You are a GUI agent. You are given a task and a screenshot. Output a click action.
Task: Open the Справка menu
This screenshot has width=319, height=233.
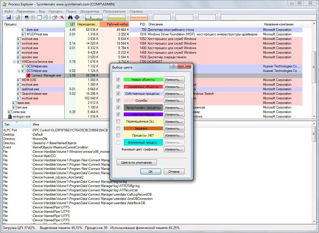[136, 11]
